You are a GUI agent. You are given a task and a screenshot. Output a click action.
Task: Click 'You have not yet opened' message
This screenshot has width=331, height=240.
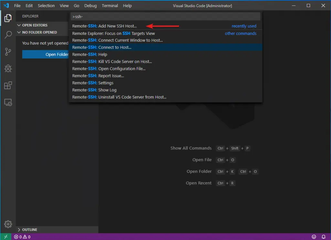point(45,43)
